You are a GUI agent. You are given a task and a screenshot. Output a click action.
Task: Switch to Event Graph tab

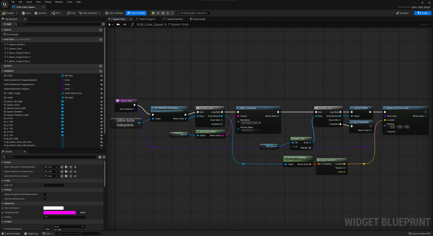[x=198, y=19]
